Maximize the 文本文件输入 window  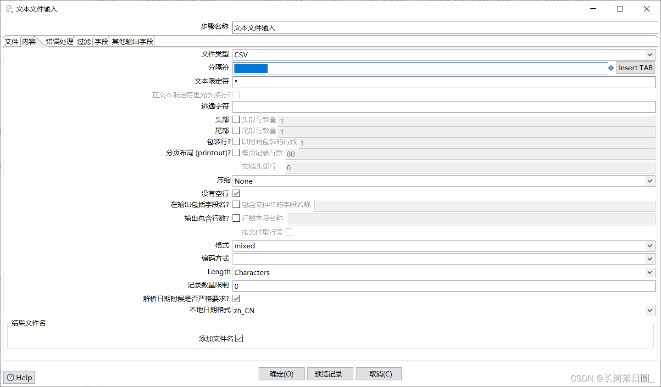620,9
